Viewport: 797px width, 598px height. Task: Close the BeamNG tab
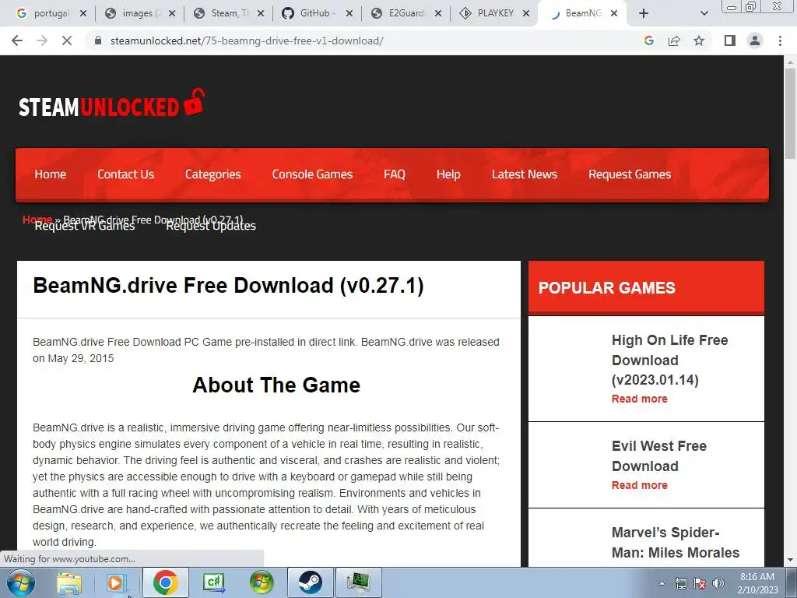point(614,14)
